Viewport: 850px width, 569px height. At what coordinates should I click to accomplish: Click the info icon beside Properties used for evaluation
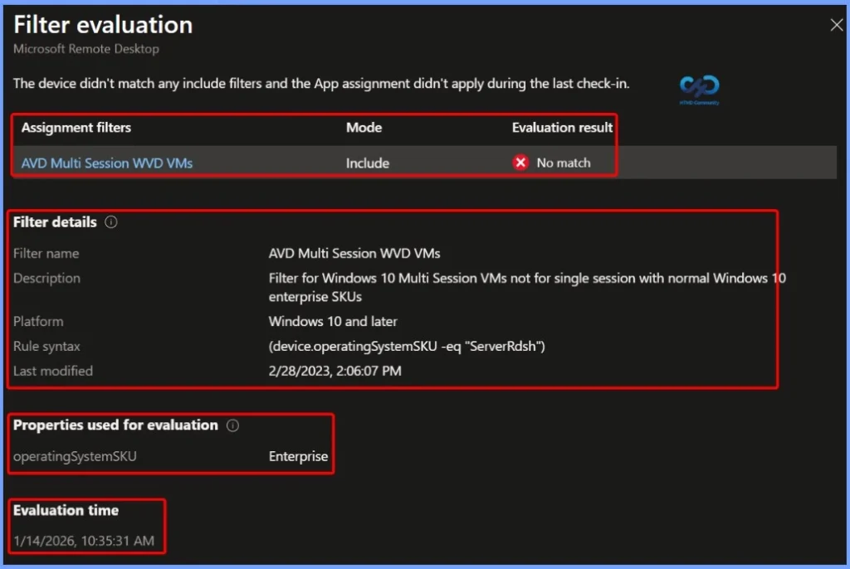tap(233, 425)
